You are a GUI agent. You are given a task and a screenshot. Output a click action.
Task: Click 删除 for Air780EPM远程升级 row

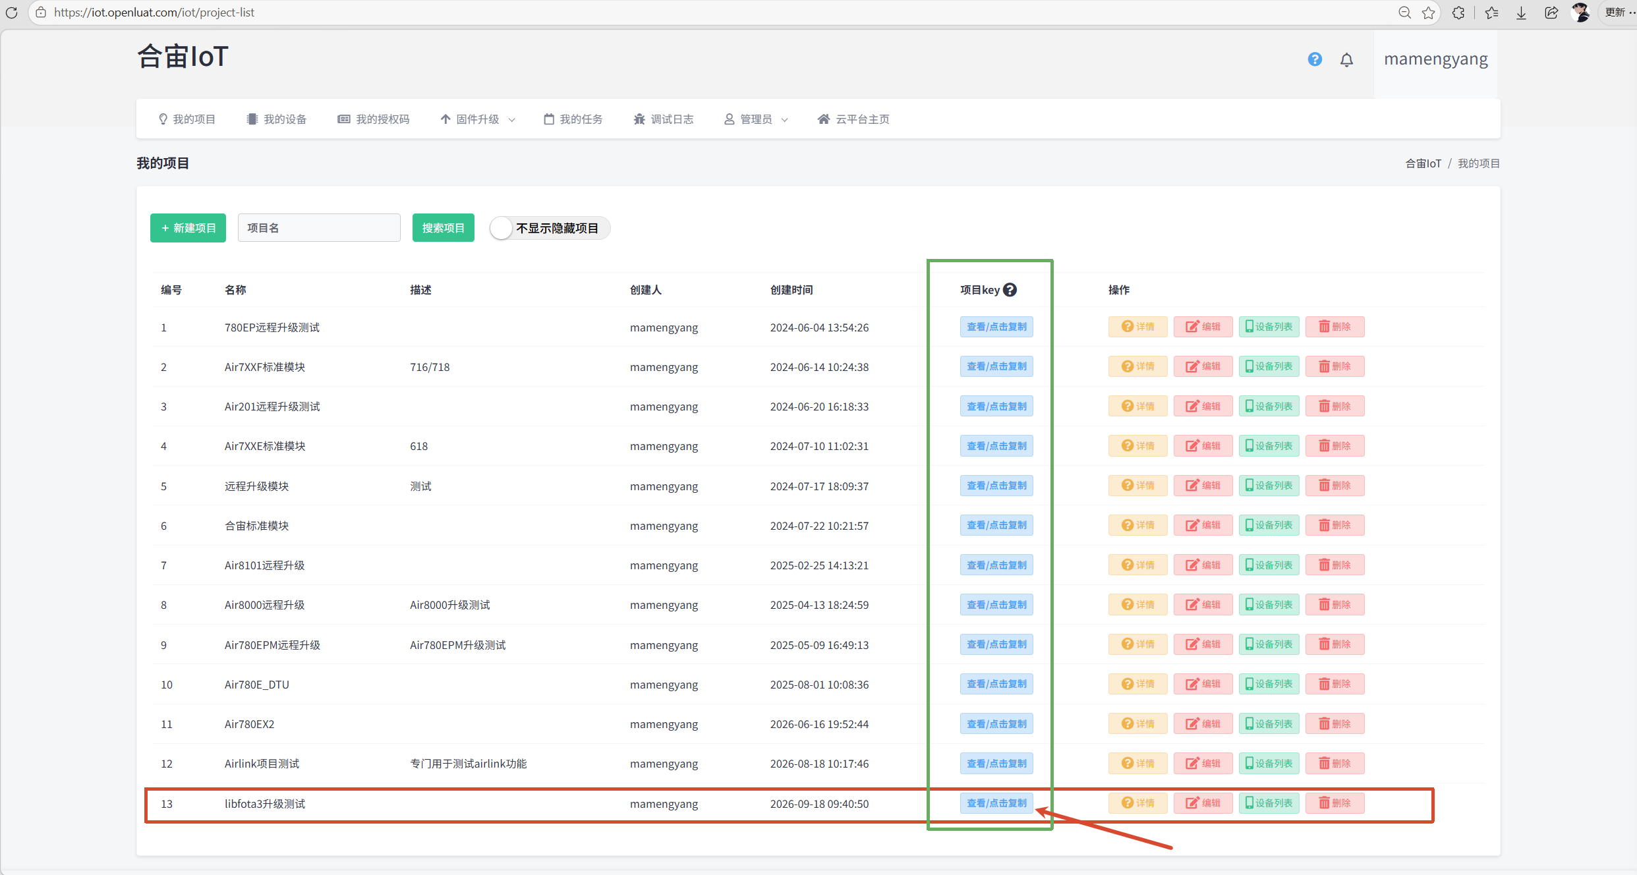coord(1335,644)
